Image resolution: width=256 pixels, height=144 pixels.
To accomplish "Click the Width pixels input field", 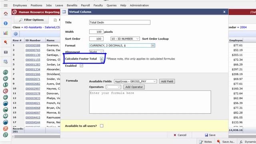I will 96,32.
